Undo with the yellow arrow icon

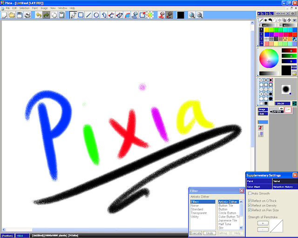point(39,15)
